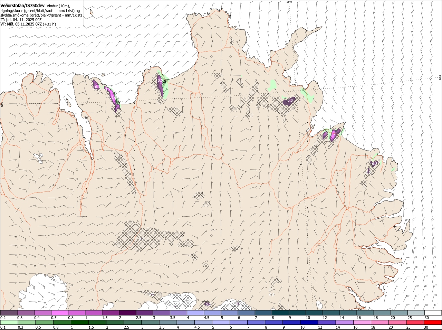Pick the white swatch after 30, upper scale

tap(433, 313)
